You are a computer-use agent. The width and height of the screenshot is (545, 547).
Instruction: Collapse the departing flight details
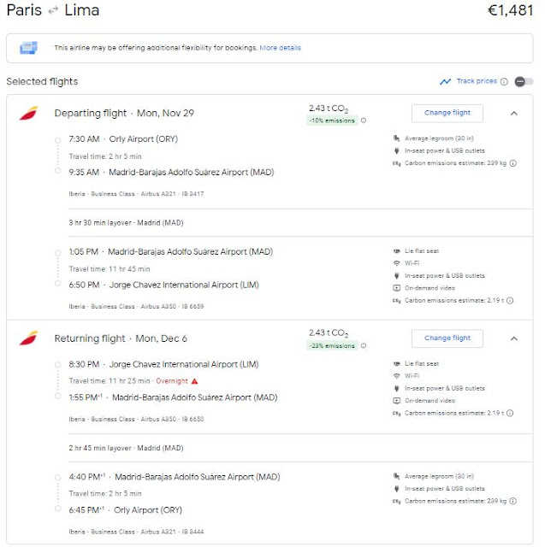tap(514, 113)
